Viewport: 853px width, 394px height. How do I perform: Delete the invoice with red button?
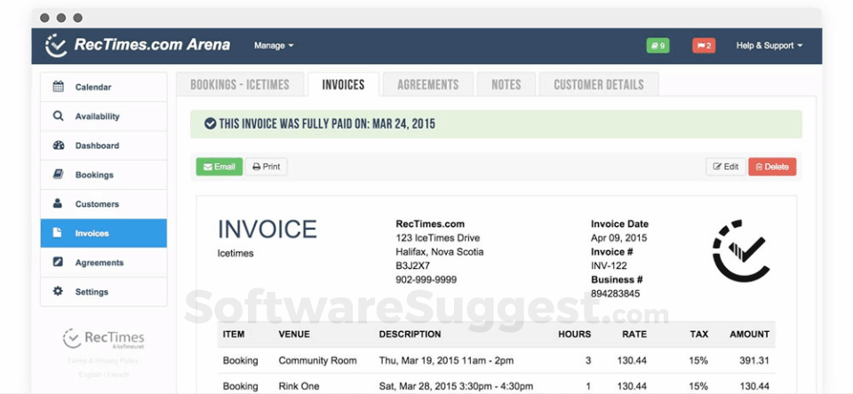pos(772,167)
